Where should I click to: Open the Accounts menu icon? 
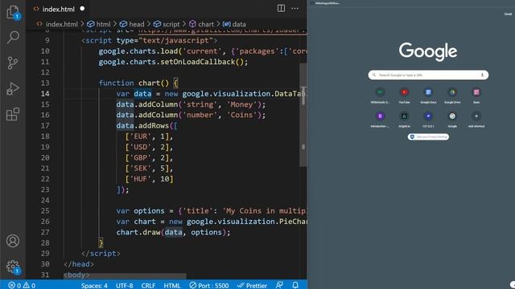(13, 241)
